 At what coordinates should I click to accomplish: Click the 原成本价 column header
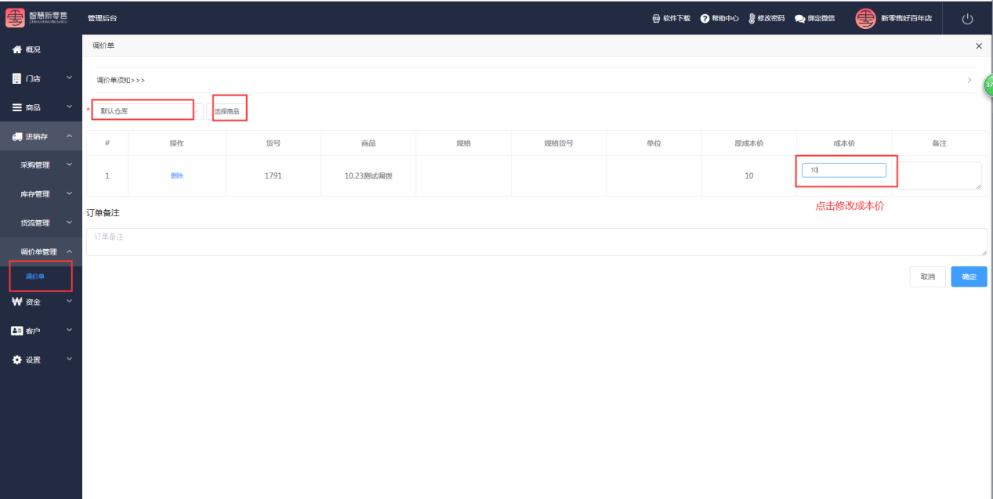[x=749, y=143]
